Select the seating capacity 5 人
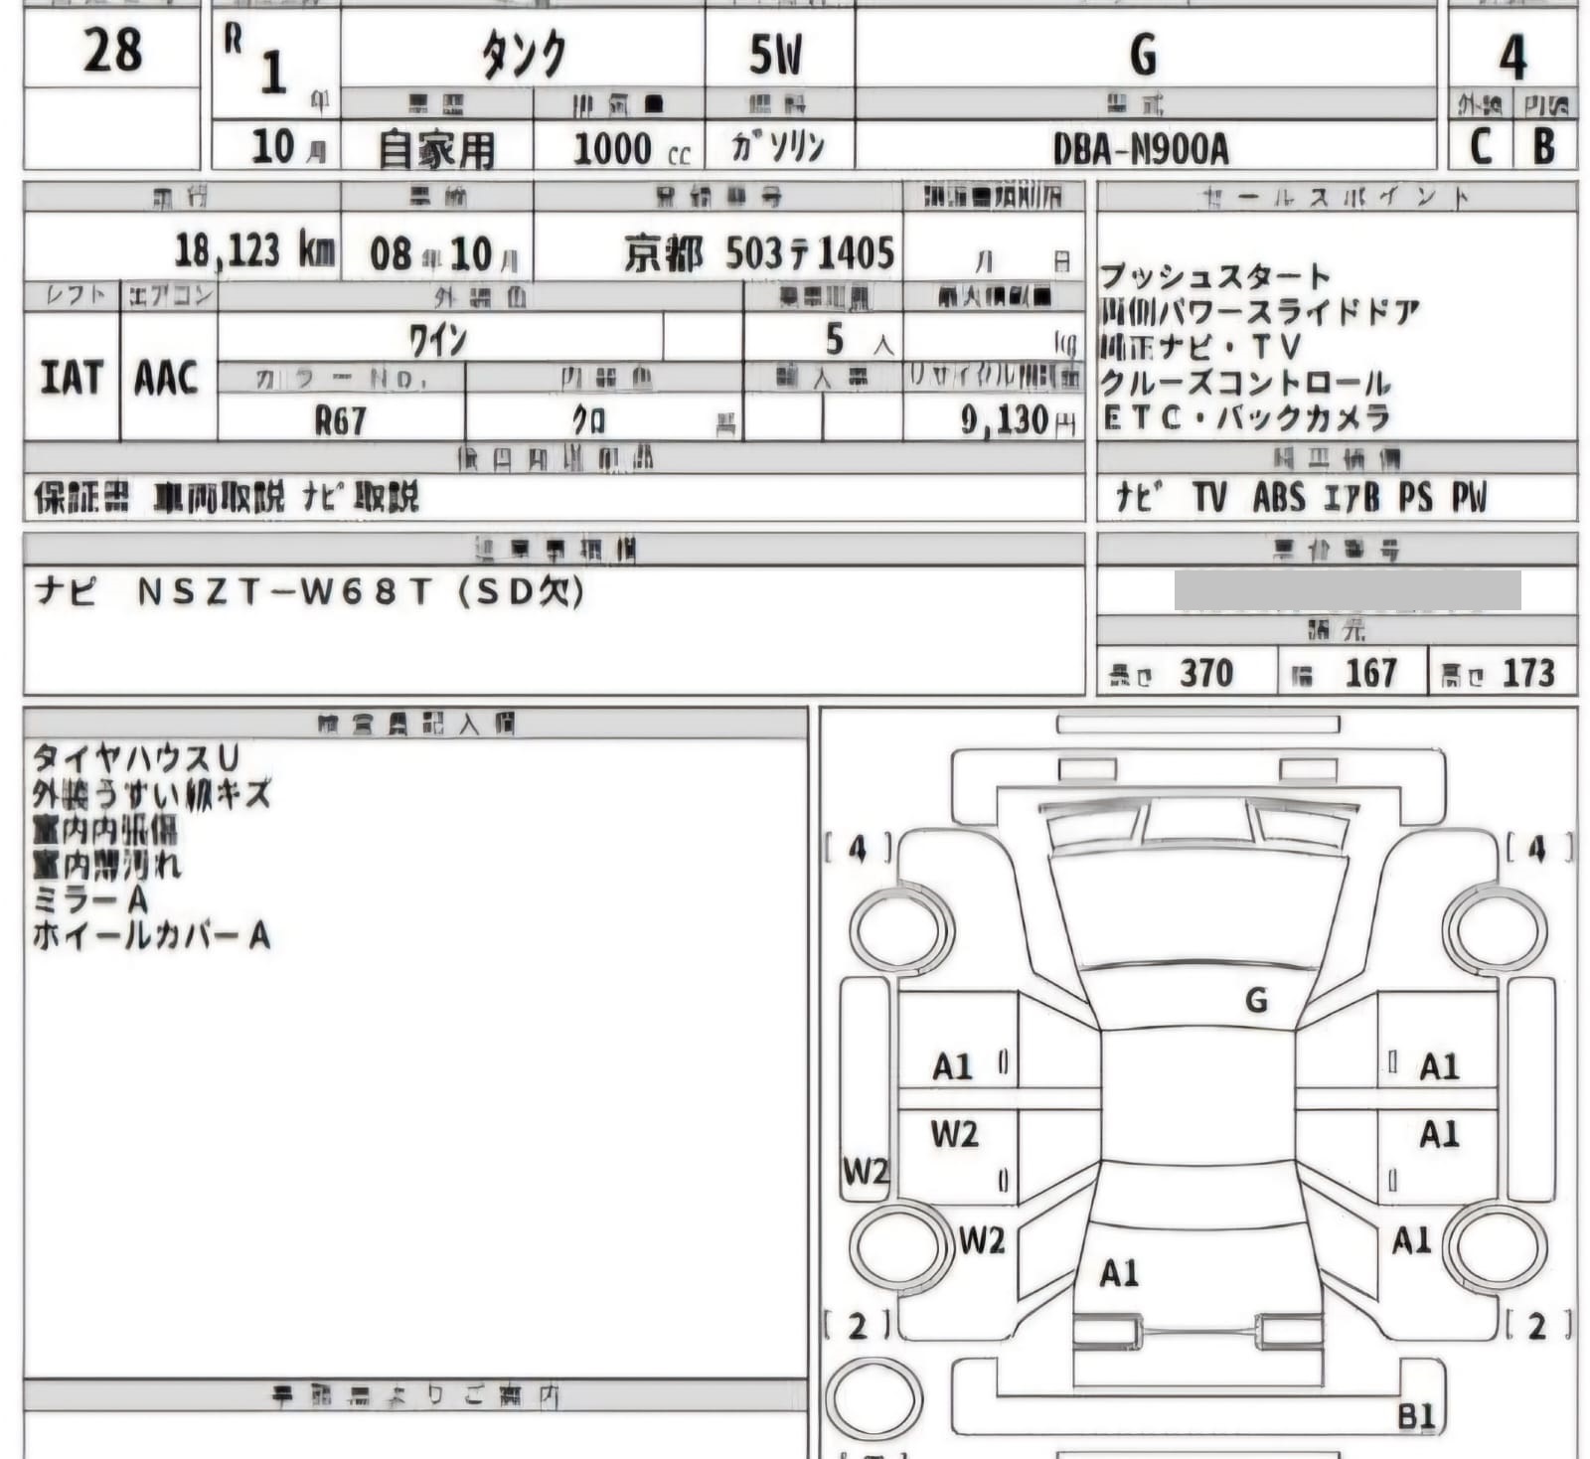Viewport: 1590px width, 1459px height. (x=859, y=341)
